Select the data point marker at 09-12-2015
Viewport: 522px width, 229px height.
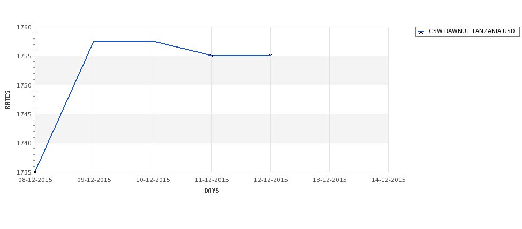click(94, 41)
